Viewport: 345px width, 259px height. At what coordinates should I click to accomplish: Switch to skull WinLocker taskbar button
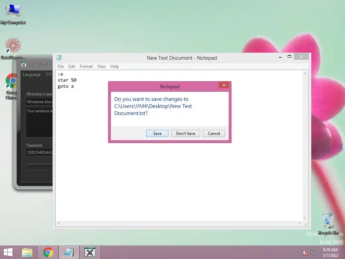click(x=90, y=252)
